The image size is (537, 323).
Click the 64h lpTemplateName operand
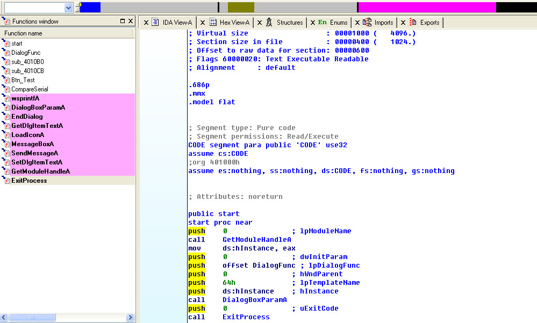229,283
